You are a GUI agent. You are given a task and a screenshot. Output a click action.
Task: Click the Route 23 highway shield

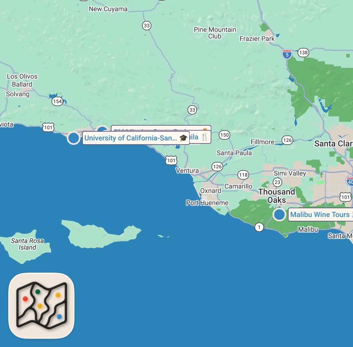[277, 182]
